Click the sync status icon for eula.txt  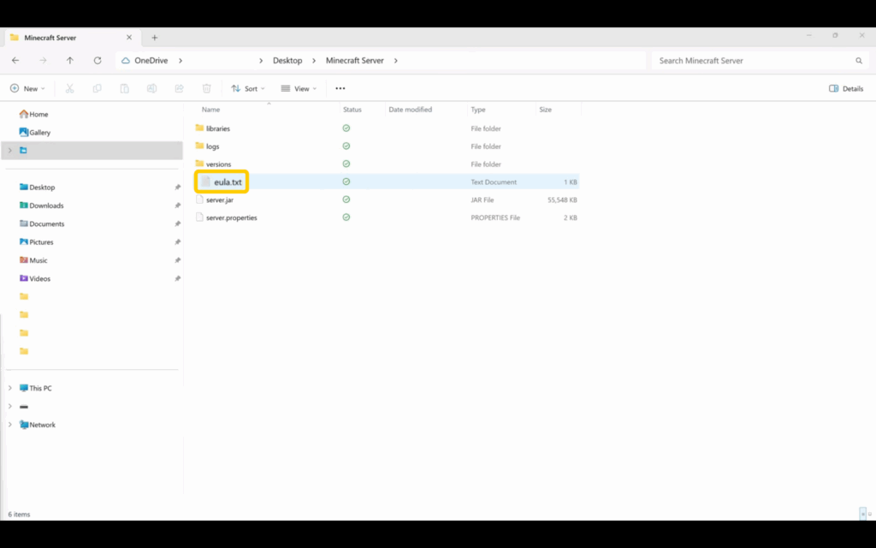[346, 182]
